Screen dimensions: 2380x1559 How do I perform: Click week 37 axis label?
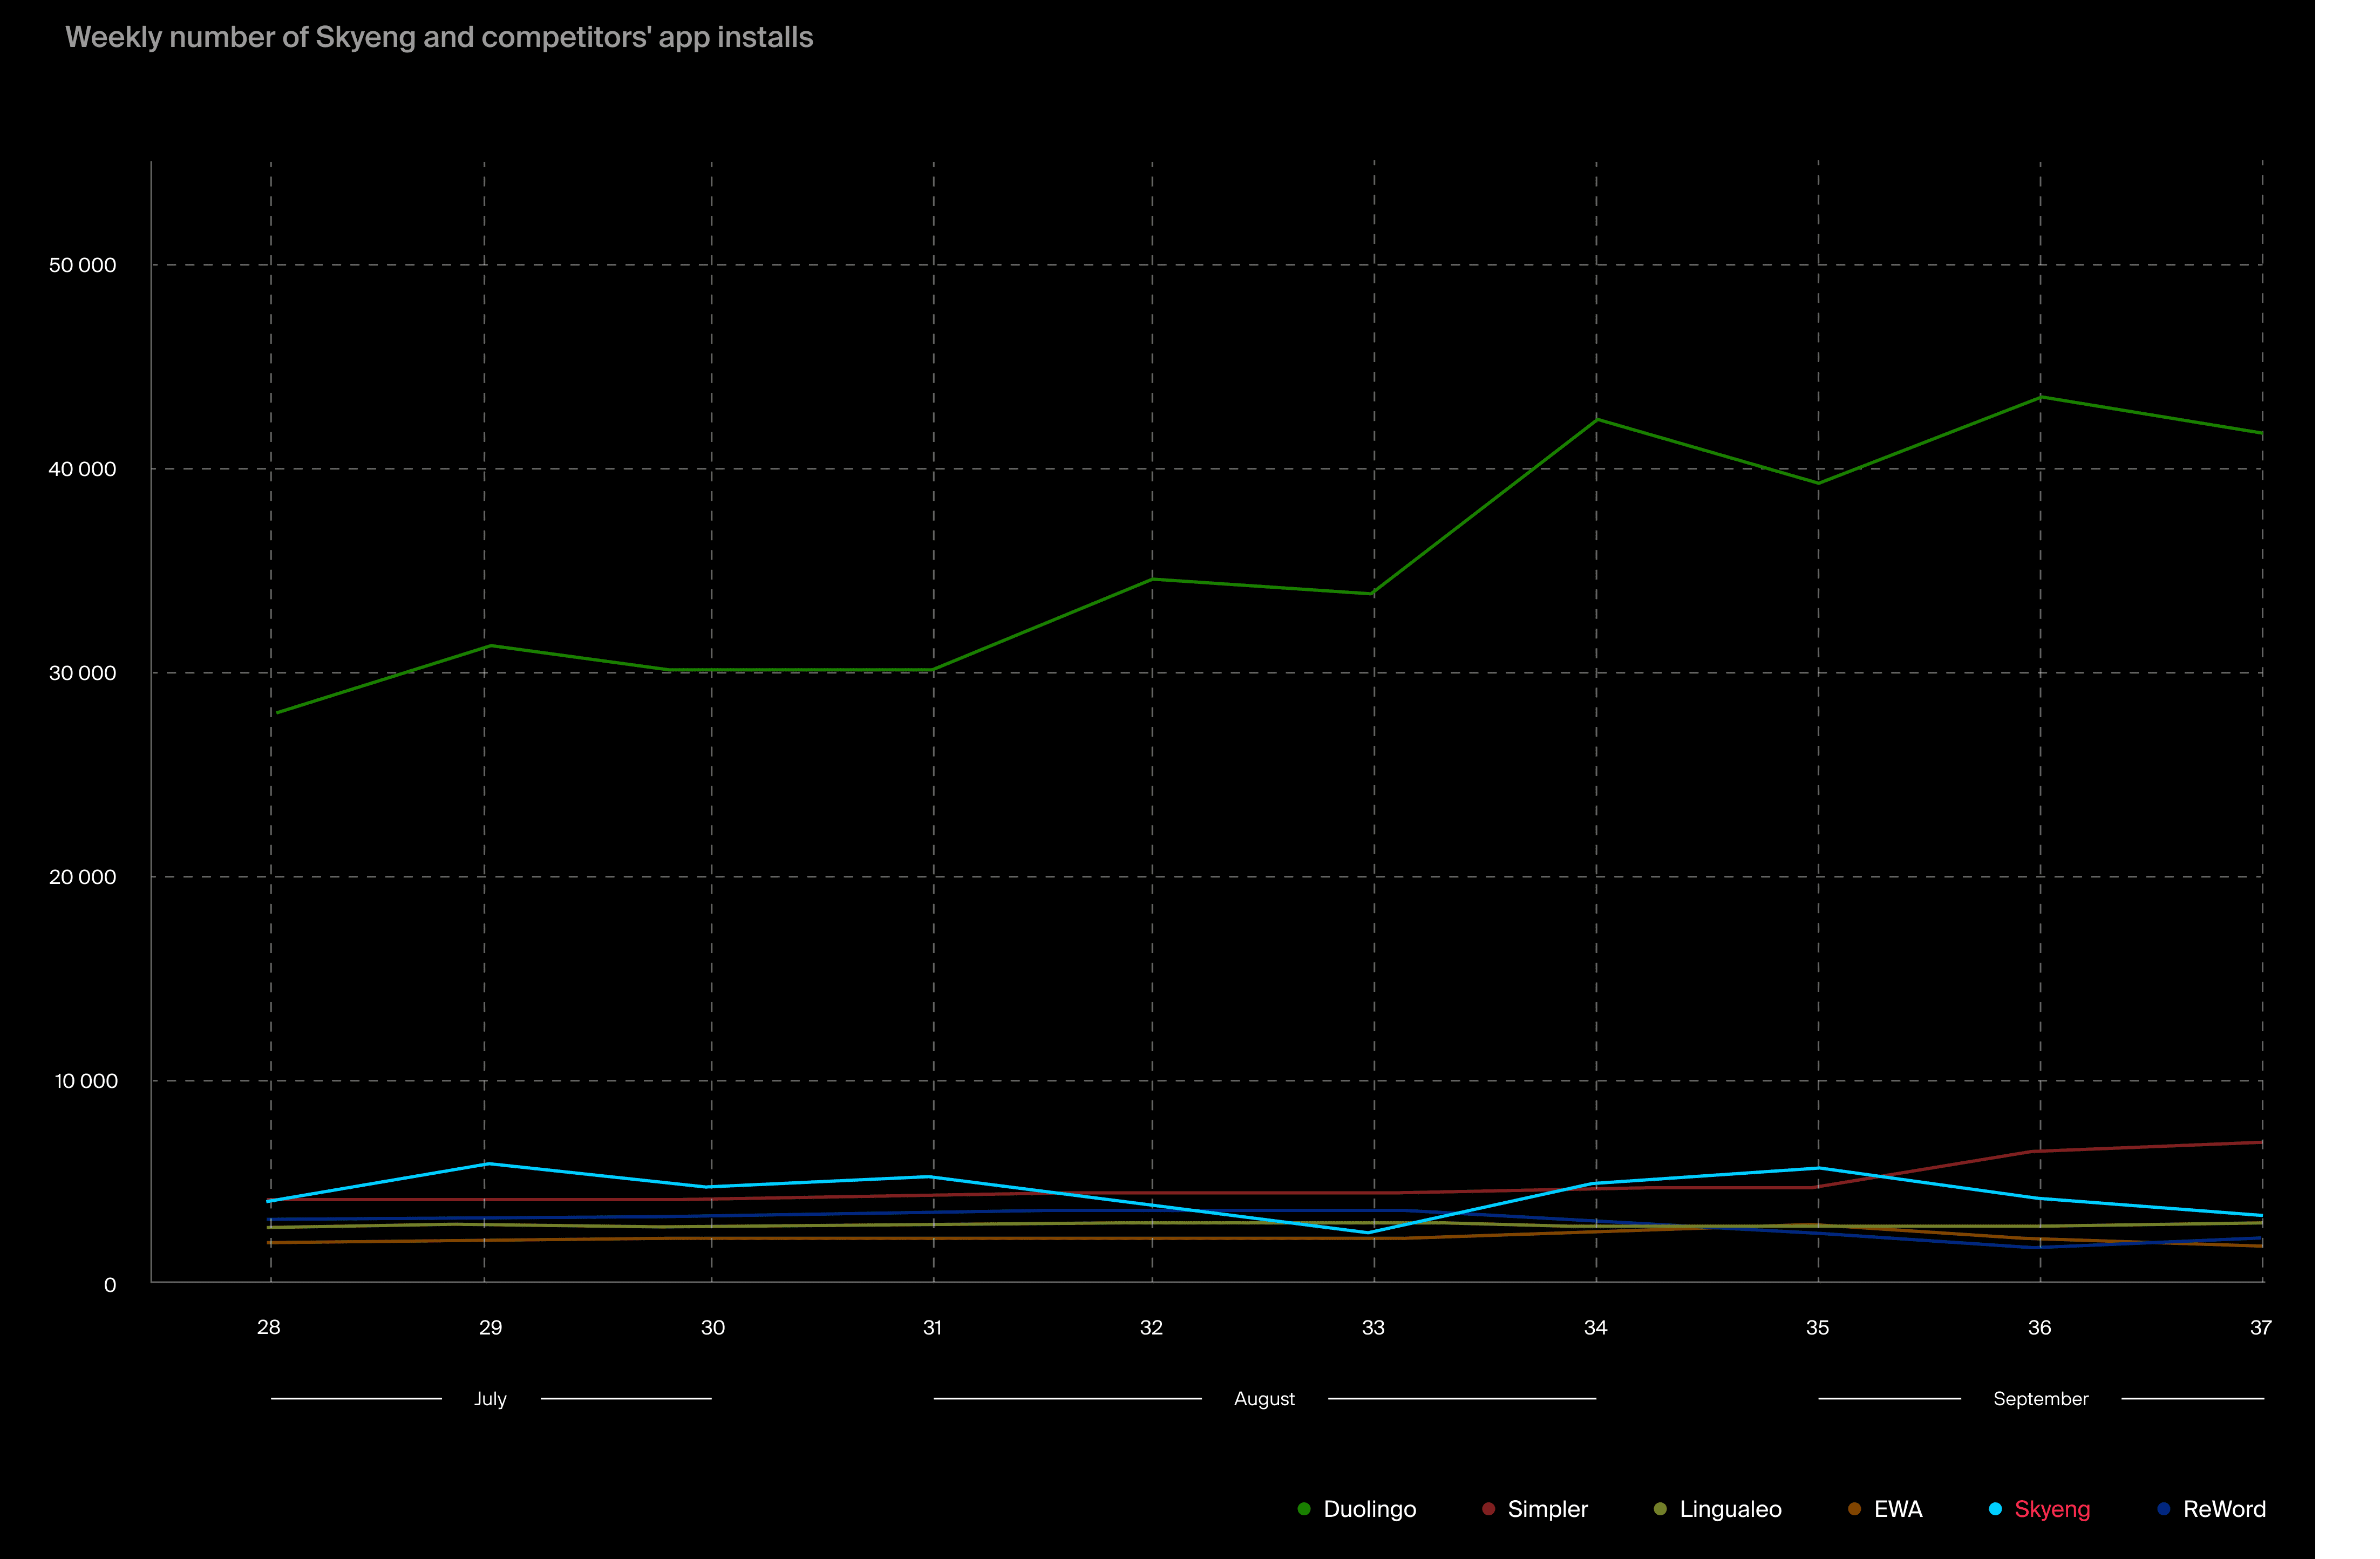[x=2260, y=1327]
